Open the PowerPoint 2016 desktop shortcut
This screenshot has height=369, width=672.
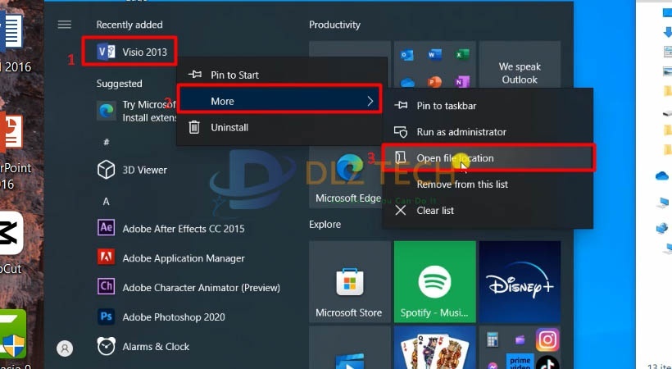pyautogui.click(x=13, y=151)
